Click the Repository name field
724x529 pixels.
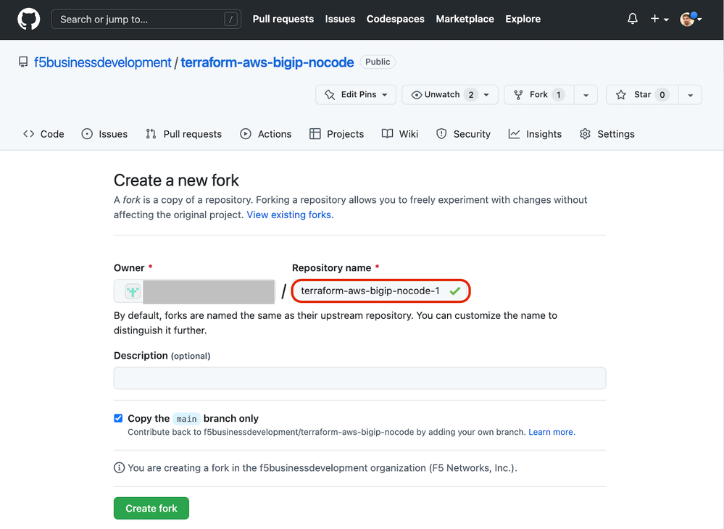[x=370, y=291]
